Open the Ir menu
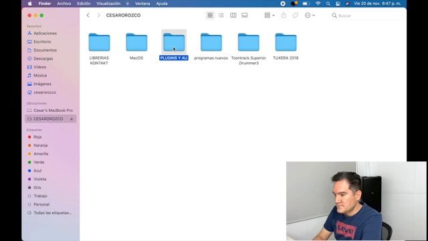Screen dimensions: 428x241 [x=128, y=3]
